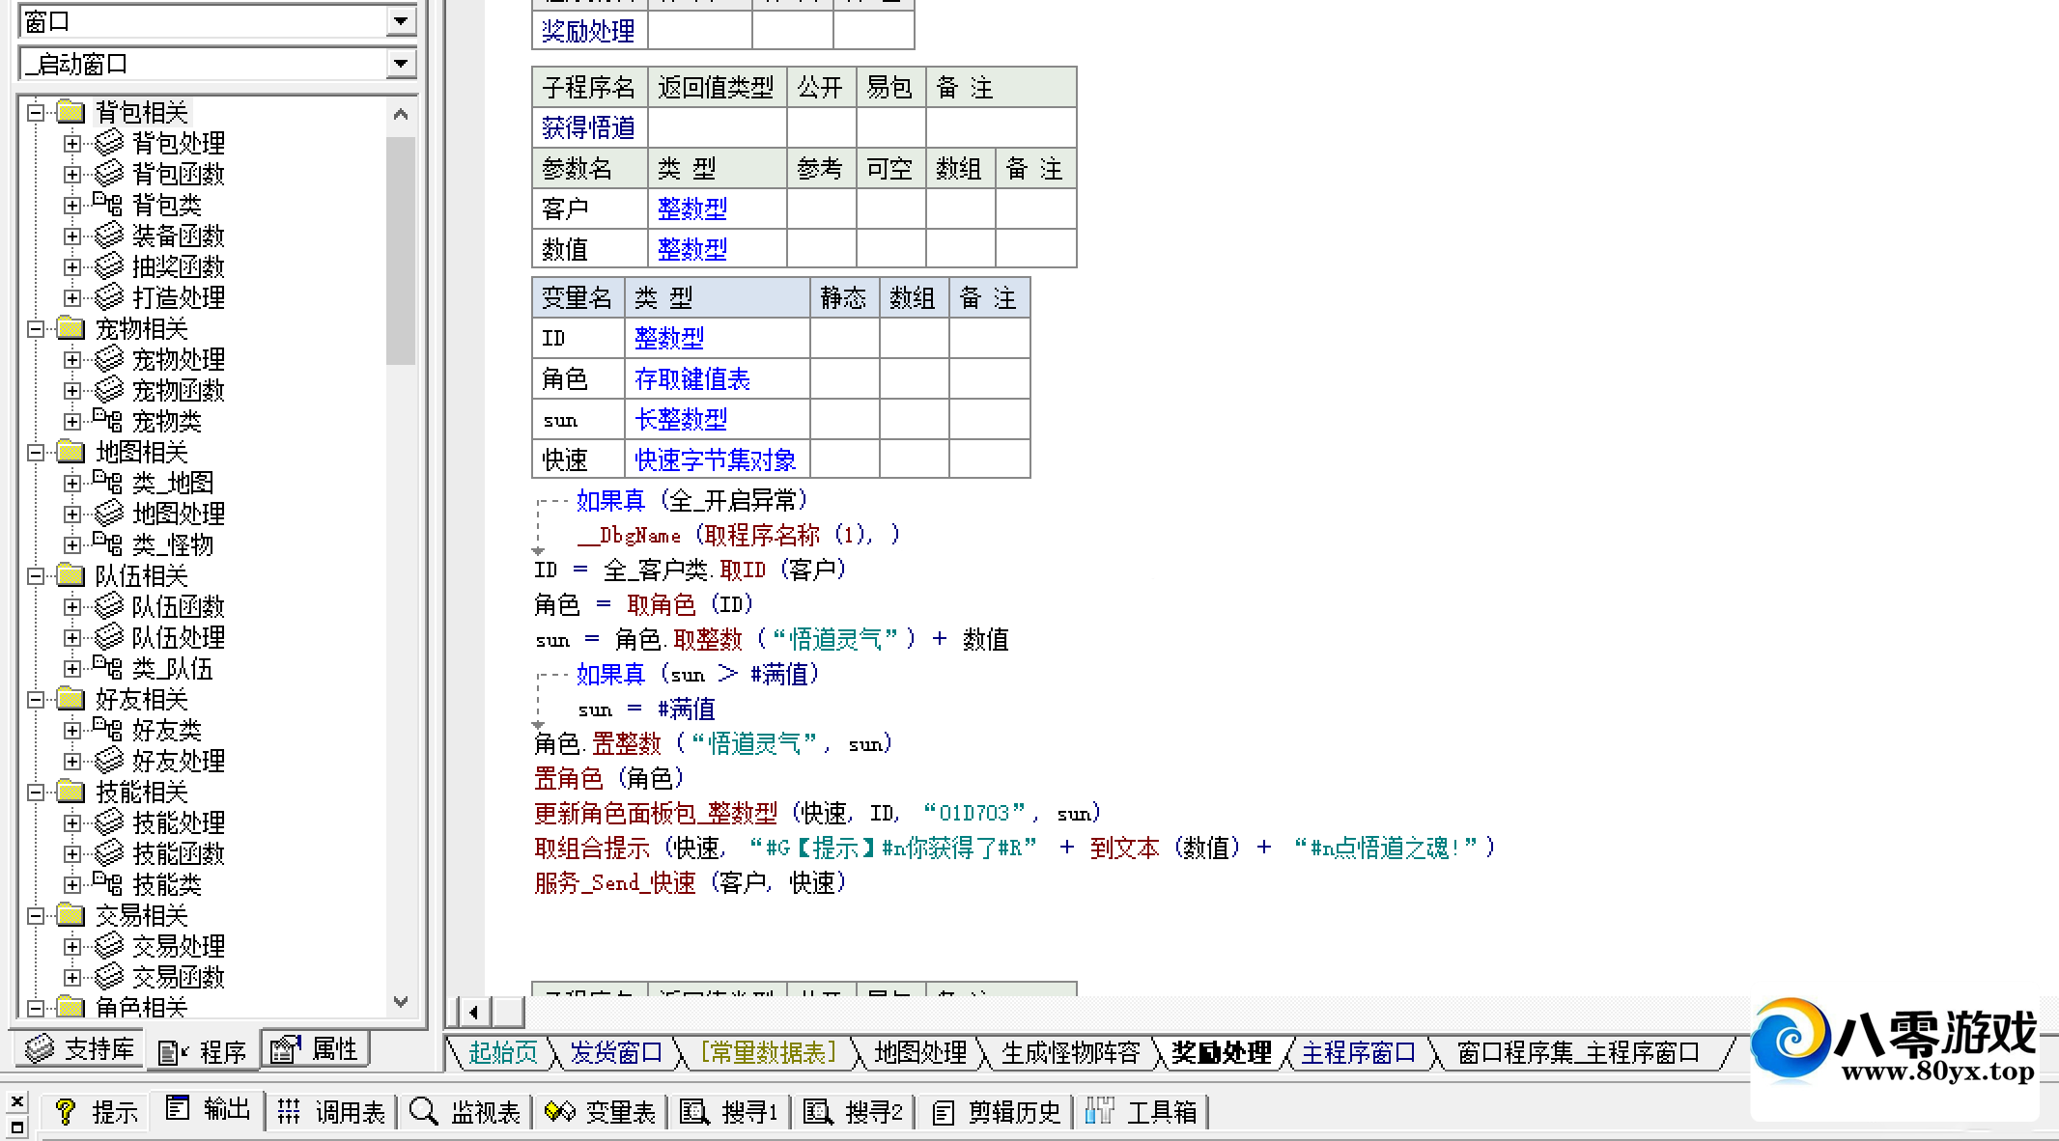
Task: Switch to the 主程序窗口 editor tab
Action: [x=1358, y=1052]
